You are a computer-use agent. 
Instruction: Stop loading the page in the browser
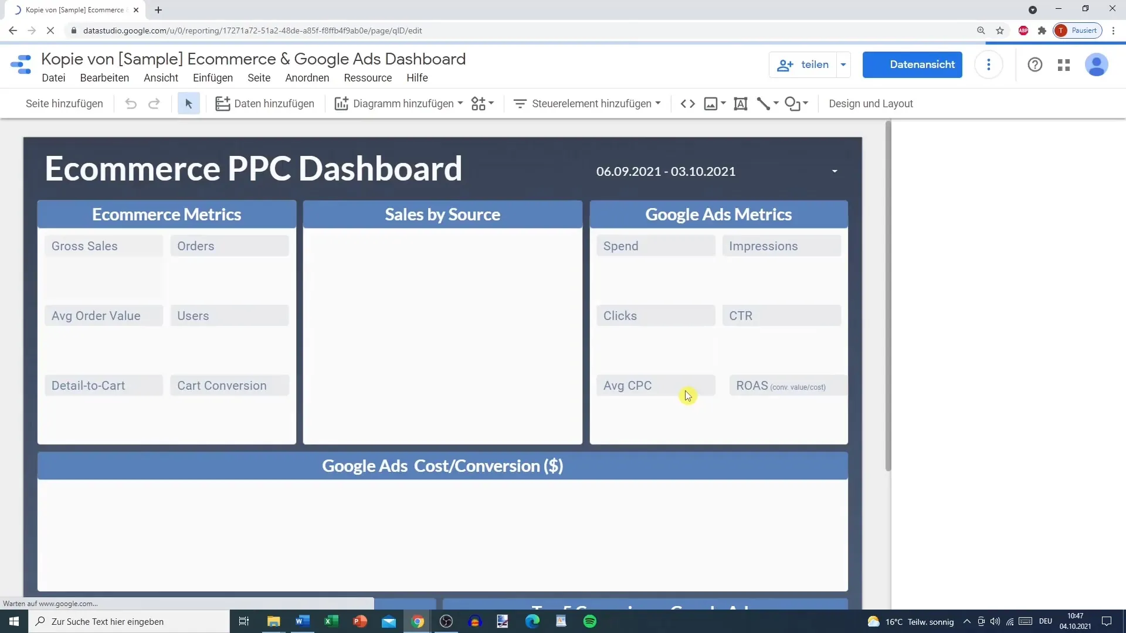(50, 30)
